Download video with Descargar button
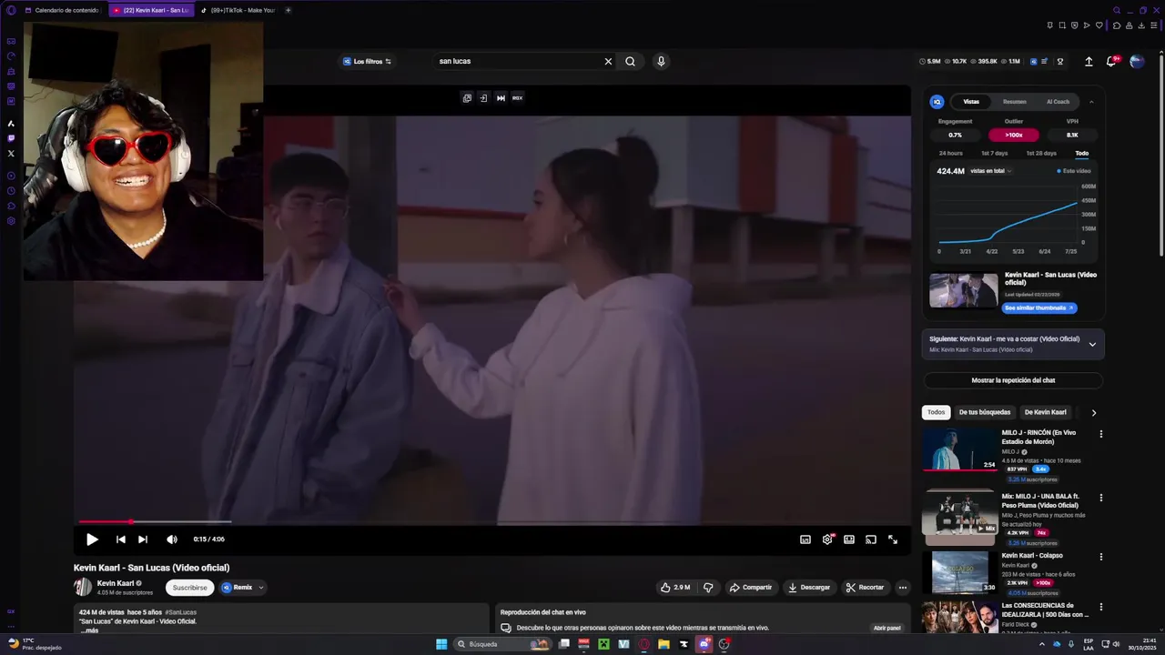Image resolution: width=1165 pixels, height=655 pixels. click(809, 588)
